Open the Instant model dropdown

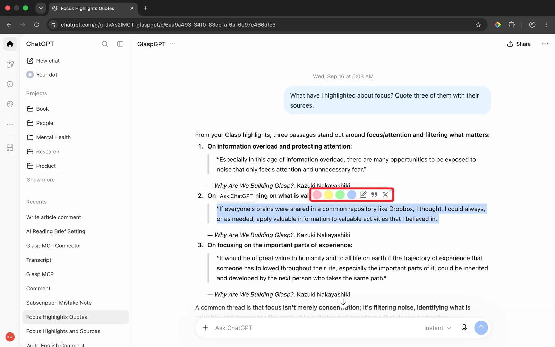click(x=437, y=328)
